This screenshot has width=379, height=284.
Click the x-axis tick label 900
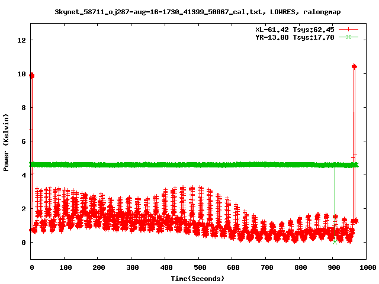point(334,267)
